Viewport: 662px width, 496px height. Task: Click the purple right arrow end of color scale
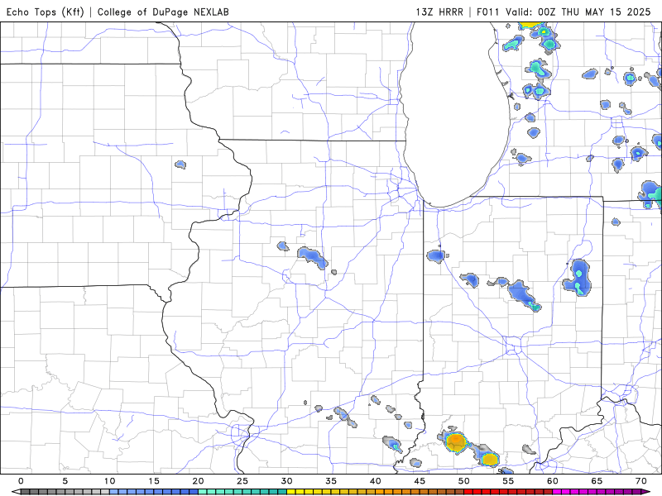(x=646, y=492)
